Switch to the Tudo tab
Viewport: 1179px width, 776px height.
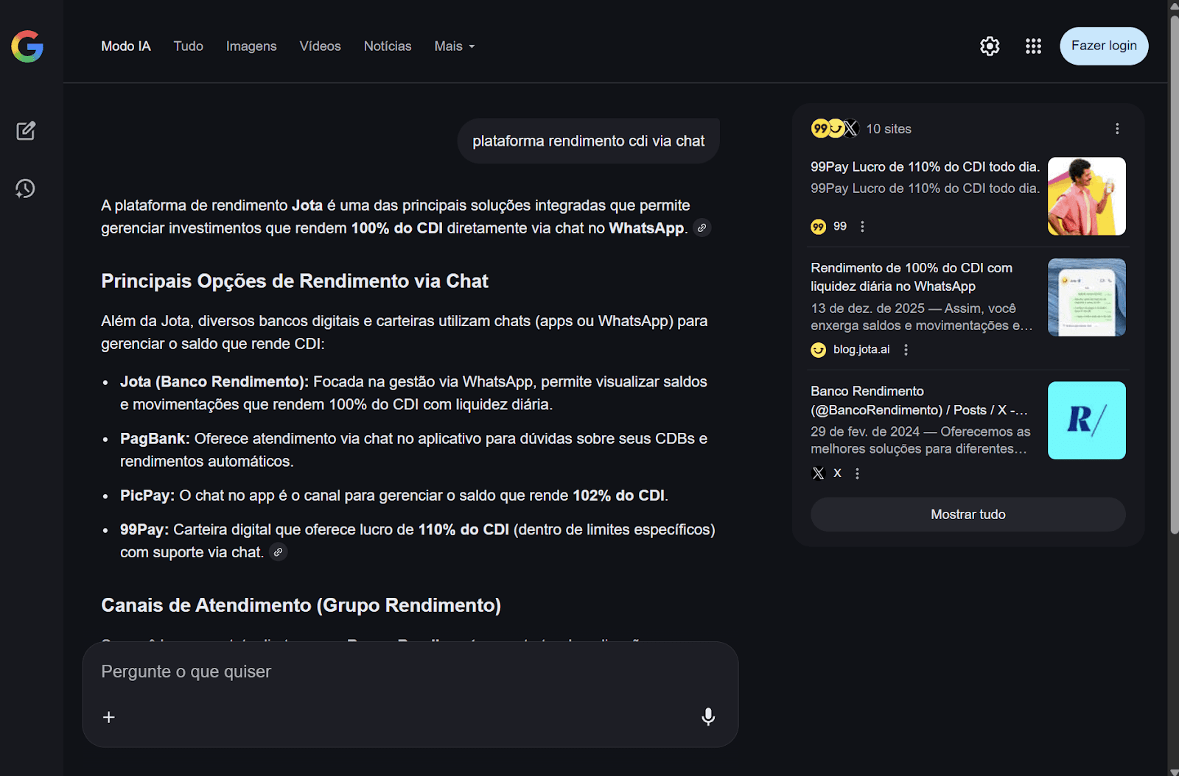coord(189,46)
